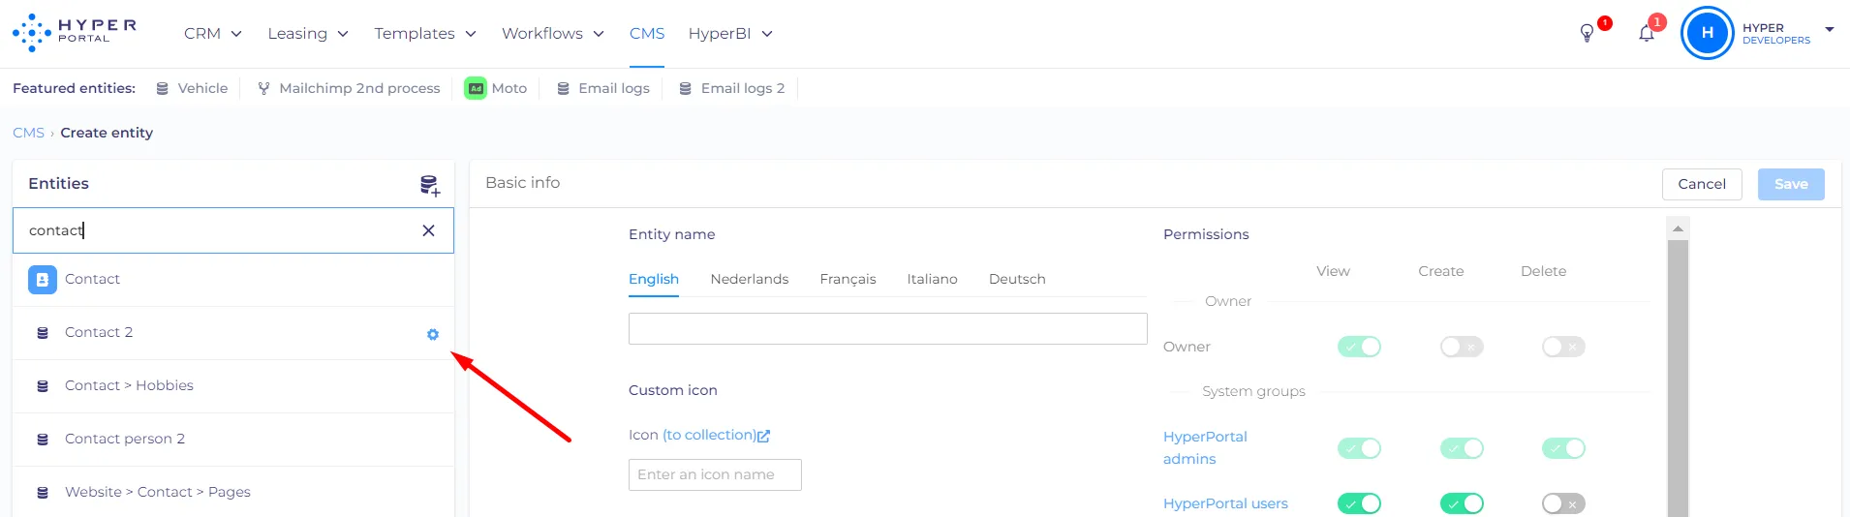Switch to the Français language tab
Screen dimensions: 1850x517
coord(848,279)
